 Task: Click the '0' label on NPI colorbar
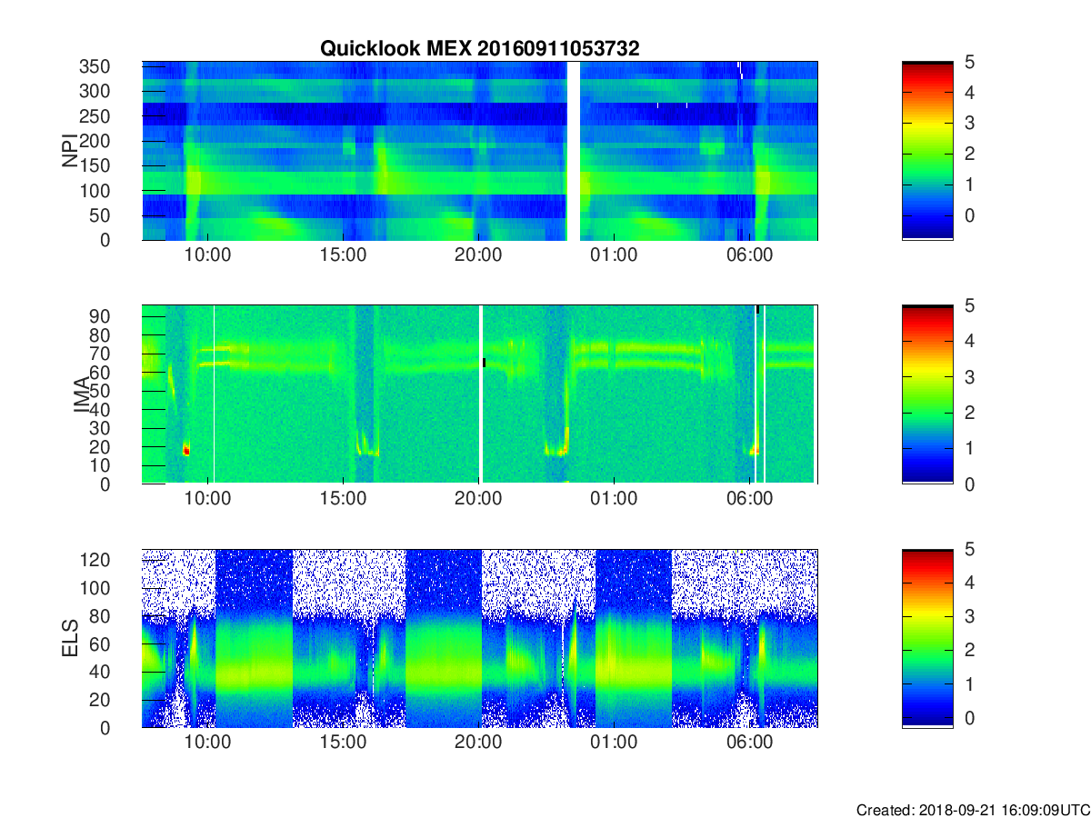tap(969, 216)
